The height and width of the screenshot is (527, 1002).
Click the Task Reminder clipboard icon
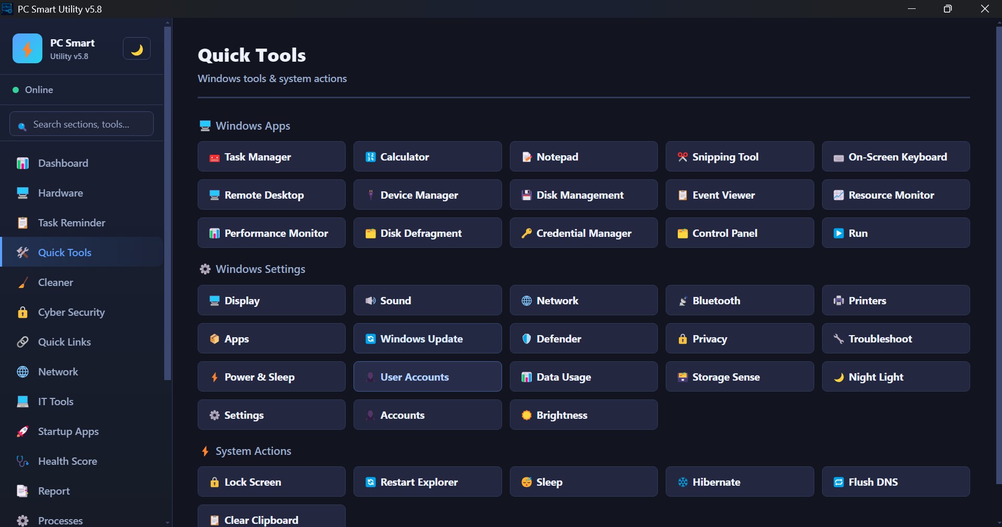coord(22,223)
